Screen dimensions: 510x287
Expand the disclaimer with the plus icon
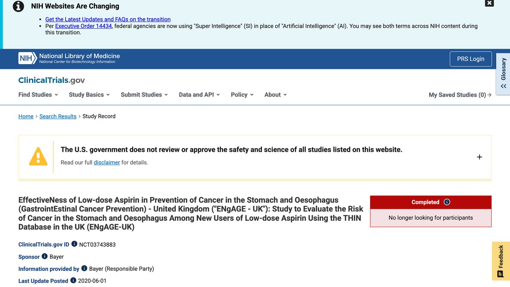479,157
